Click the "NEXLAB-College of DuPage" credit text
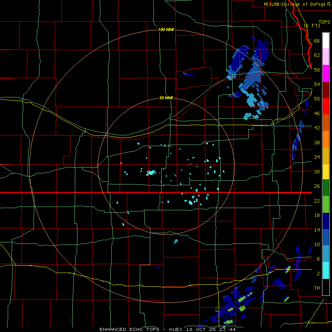Viewport: 332px width, 332px height. (294, 4)
